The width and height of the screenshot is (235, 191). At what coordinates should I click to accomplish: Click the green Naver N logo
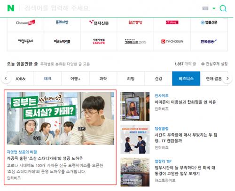(11, 8)
